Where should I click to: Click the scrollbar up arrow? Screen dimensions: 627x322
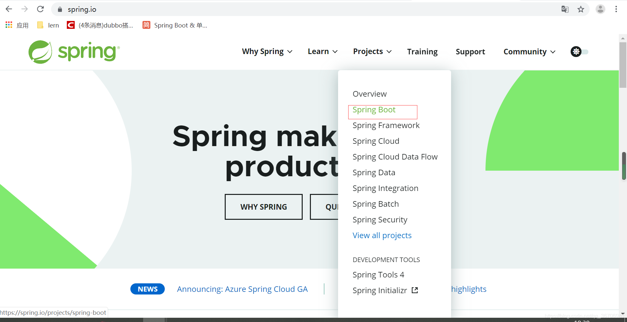[x=623, y=38]
